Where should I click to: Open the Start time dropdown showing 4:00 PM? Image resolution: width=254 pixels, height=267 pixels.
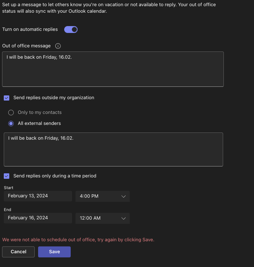tap(103, 196)
